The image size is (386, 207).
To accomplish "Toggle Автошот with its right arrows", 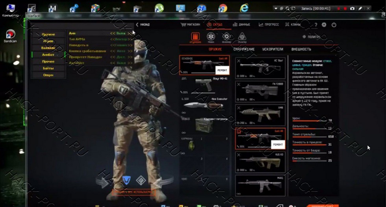I will [130, 63].
